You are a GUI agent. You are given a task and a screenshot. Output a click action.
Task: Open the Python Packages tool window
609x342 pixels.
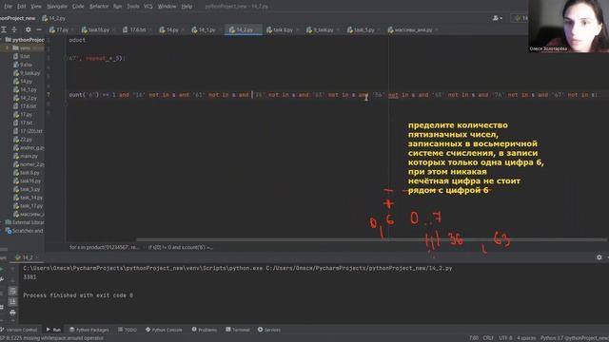pyautogui.click(x=88, y=330)
